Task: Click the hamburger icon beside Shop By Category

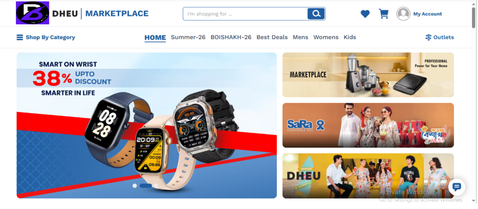Action: (20, 37)
